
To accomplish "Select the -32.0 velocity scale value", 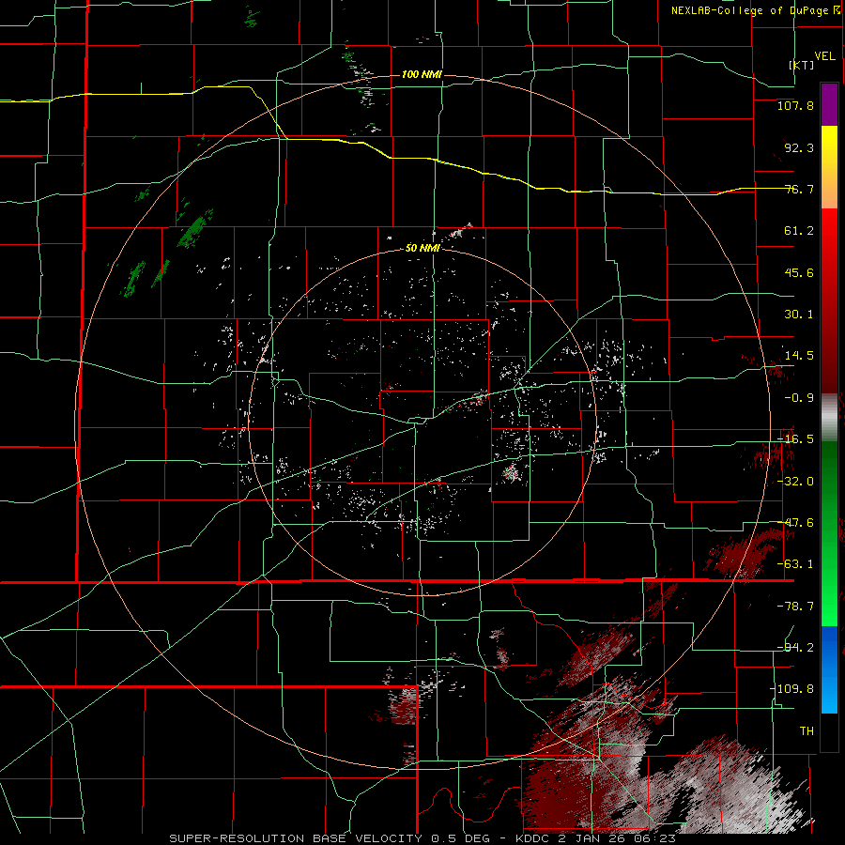I will 795,482.
